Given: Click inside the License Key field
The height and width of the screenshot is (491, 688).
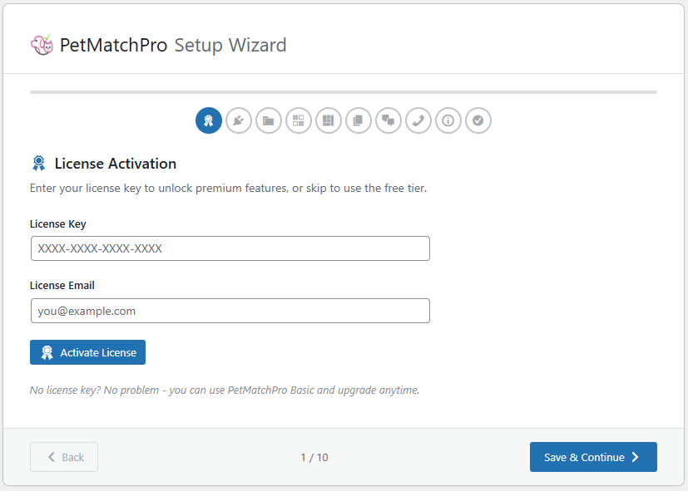Looking at the screenshot, I should click(x=230, y=248).
